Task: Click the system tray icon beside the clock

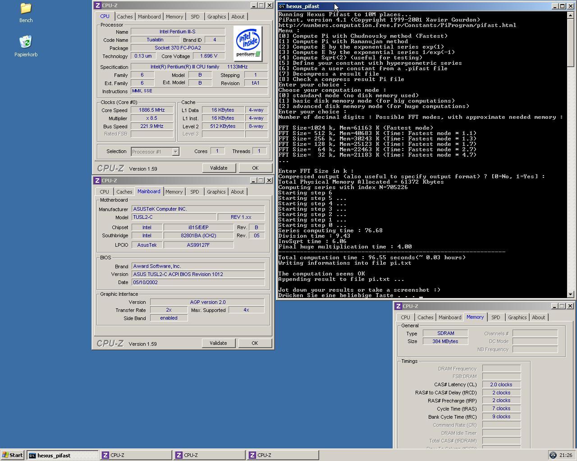Action: (553, 455)
